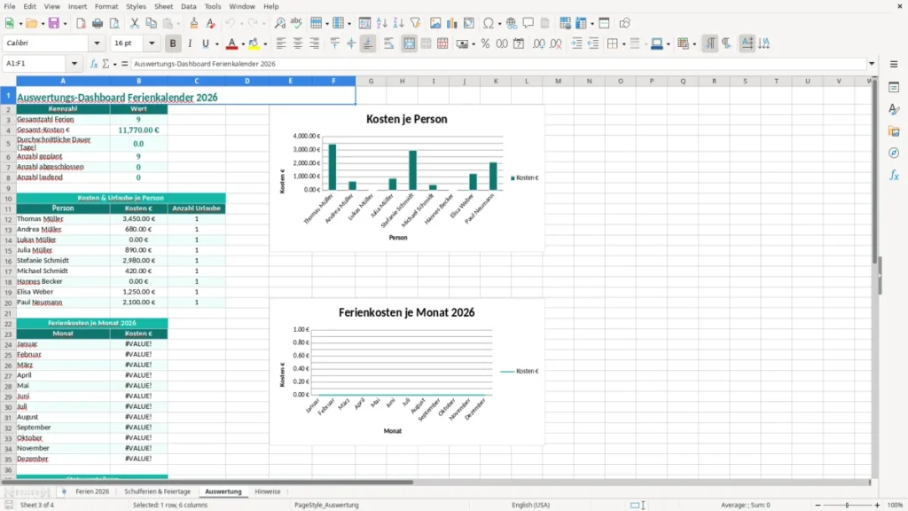Click the Save document icon
This screenshot has width=908, height=511.
coord(54,23)
